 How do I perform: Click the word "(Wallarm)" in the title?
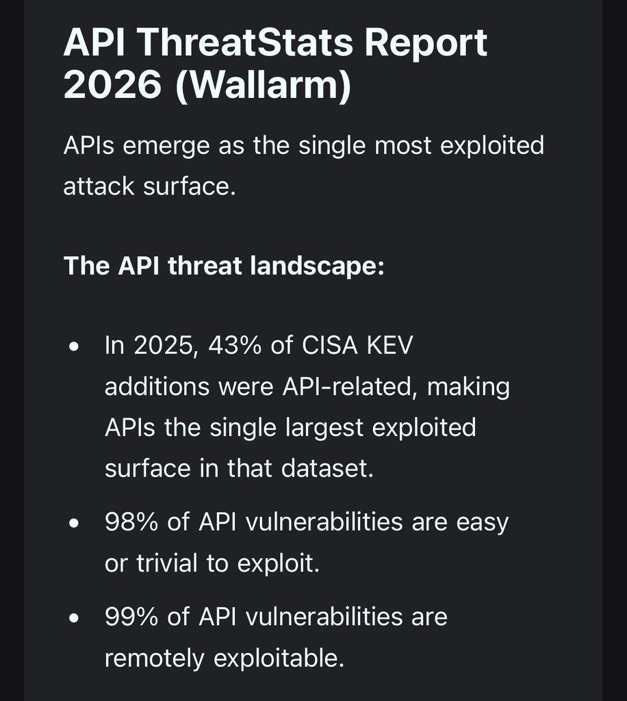[264, 86]
